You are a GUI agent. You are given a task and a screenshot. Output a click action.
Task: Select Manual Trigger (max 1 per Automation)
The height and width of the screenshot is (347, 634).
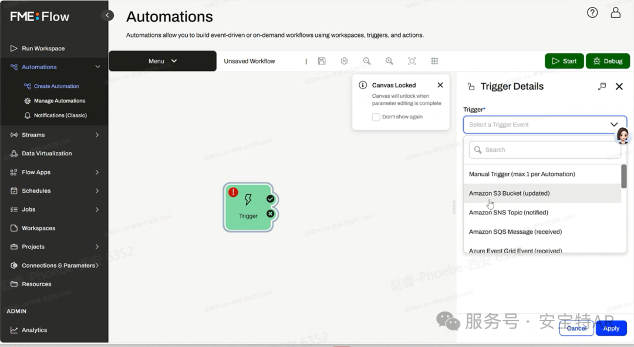[x=542, y=174]
